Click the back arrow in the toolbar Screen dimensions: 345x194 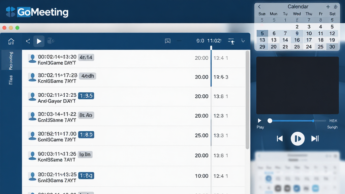pyautogui.click(x=28, y=41)
